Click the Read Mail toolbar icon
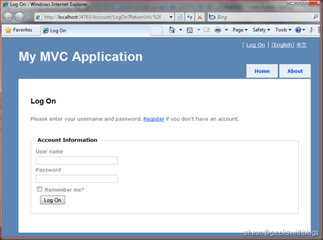Viewport: 323px width, 240px height. click(207, 30)
